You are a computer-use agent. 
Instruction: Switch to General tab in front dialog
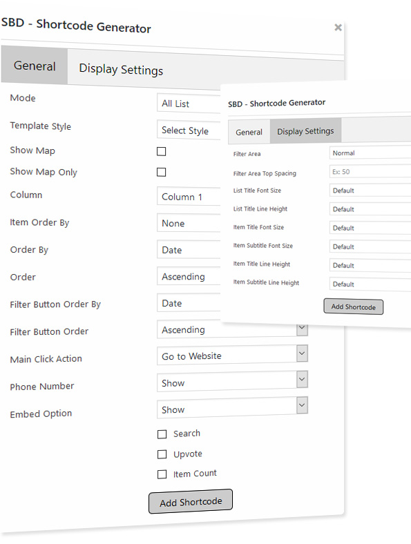pyautogui.click(x=249, y=132)
